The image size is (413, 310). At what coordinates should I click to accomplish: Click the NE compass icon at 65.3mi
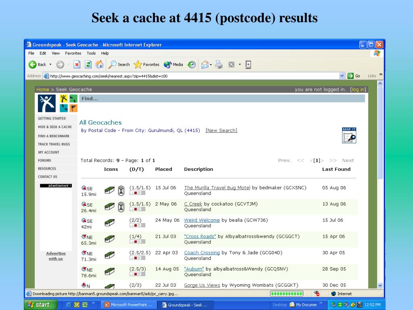pyautogui.click(x=84, y=237)
